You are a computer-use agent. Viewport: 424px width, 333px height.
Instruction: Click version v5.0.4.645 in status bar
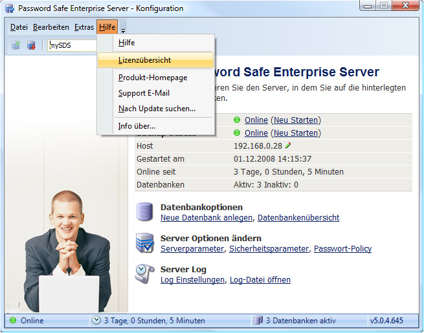[x=386, y=321]
